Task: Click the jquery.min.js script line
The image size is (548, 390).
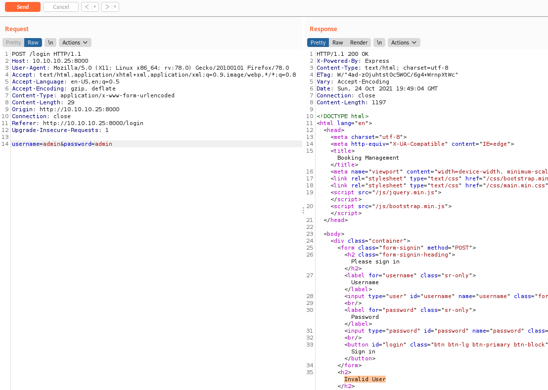Action: coord(386,192)
